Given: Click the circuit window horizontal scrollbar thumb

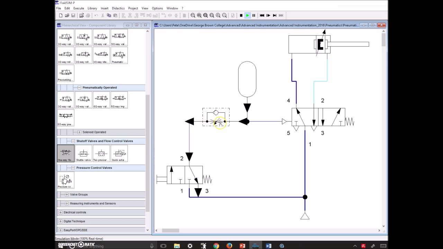Looking at the screenshot, I should tap(170, 230).
